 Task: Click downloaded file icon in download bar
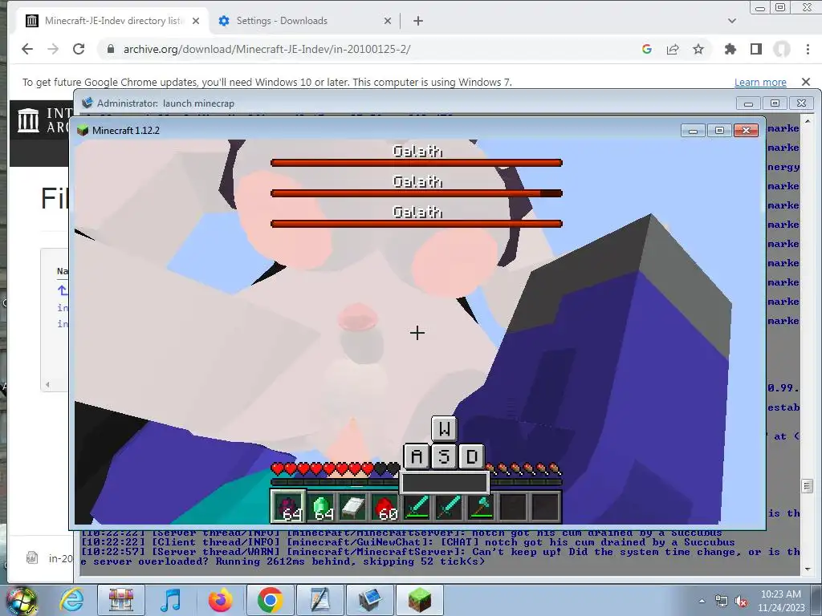coord(32,558)
